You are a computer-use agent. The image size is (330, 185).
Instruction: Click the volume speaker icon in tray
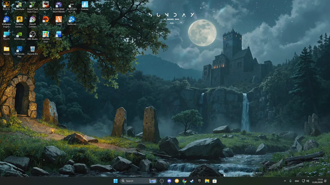click(308, 181)
